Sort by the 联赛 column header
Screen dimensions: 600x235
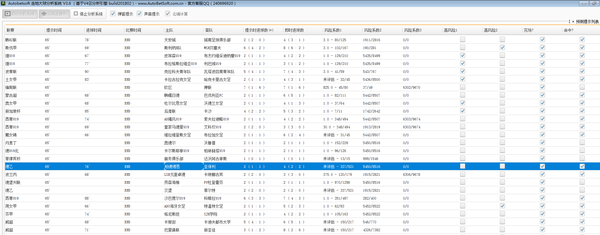click(x=10, y=30)
